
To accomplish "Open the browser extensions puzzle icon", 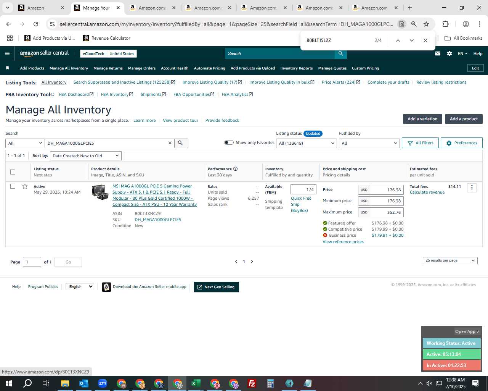I will [446, 24].
